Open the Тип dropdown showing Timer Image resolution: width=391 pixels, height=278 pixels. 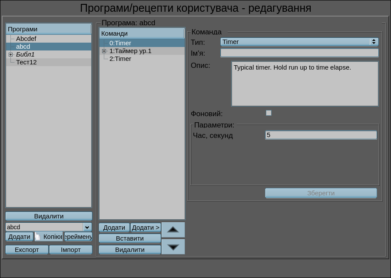pyautogui.click(x=299, y=42)
